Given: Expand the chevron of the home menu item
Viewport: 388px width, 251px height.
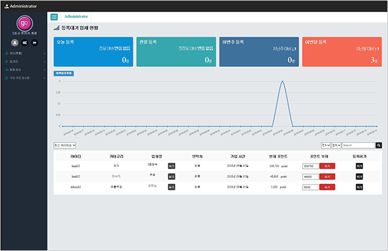Looking at the screenshot, I should 45,53.
